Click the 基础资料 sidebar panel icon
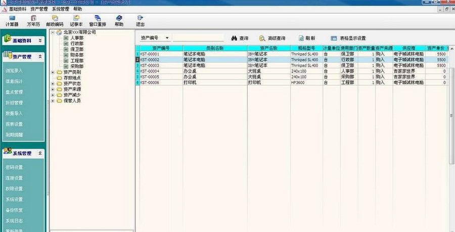 tap(7, 38)
